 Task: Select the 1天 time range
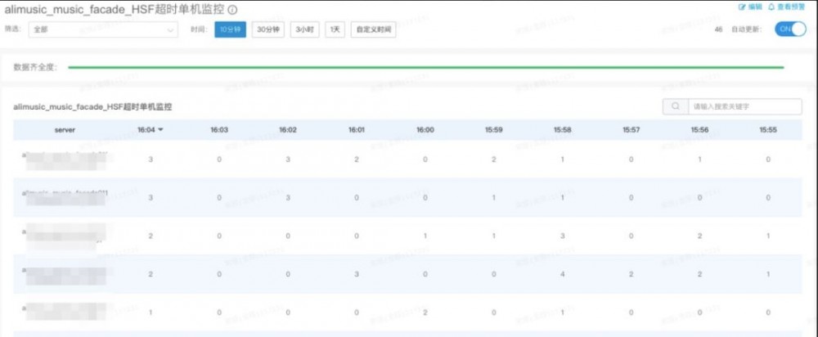point(335,29)
